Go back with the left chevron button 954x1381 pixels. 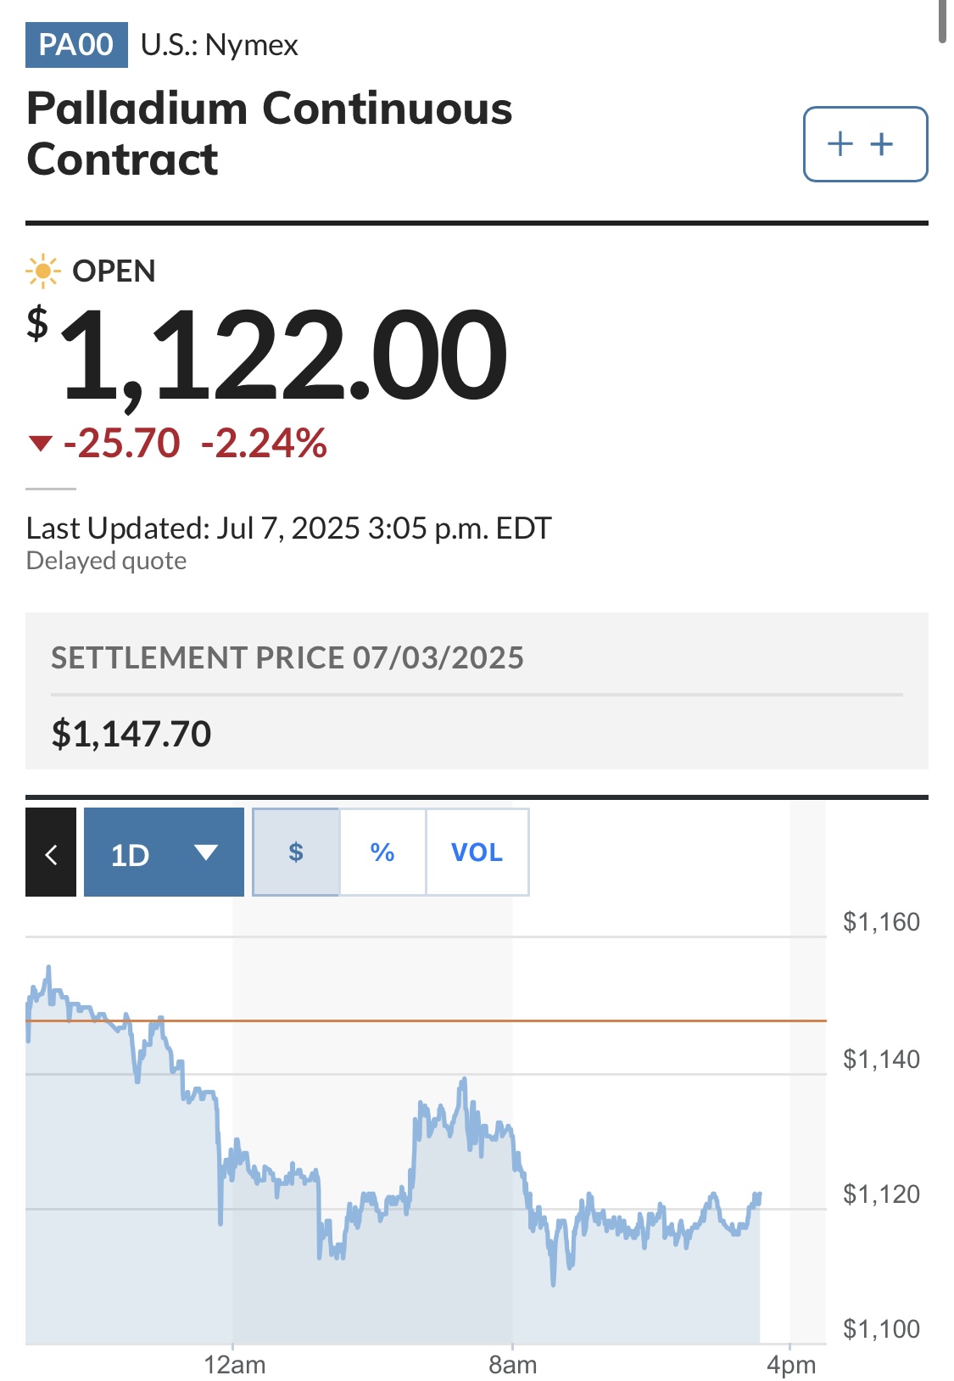[x=51, y=853]
